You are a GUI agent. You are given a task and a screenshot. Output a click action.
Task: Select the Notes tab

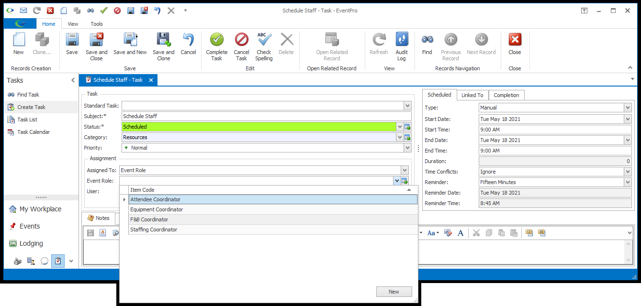coord(99,218)
